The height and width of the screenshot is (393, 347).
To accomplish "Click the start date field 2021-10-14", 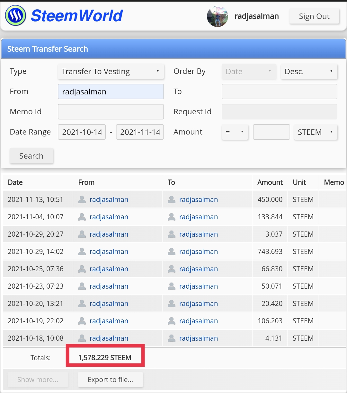I will coord(82,132).
